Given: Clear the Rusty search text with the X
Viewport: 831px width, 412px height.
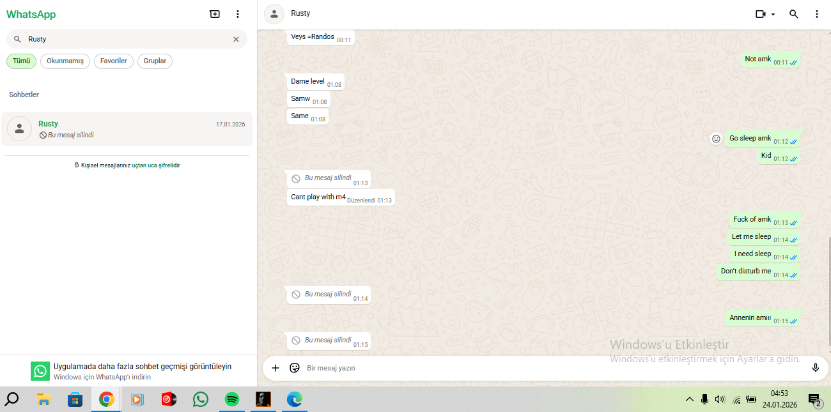Looking at the screenshot, I should 236,39.
